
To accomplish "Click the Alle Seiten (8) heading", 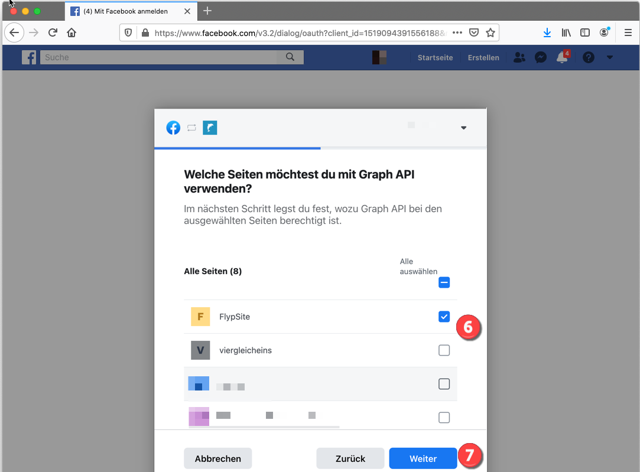I will click(x=213, y=271).
